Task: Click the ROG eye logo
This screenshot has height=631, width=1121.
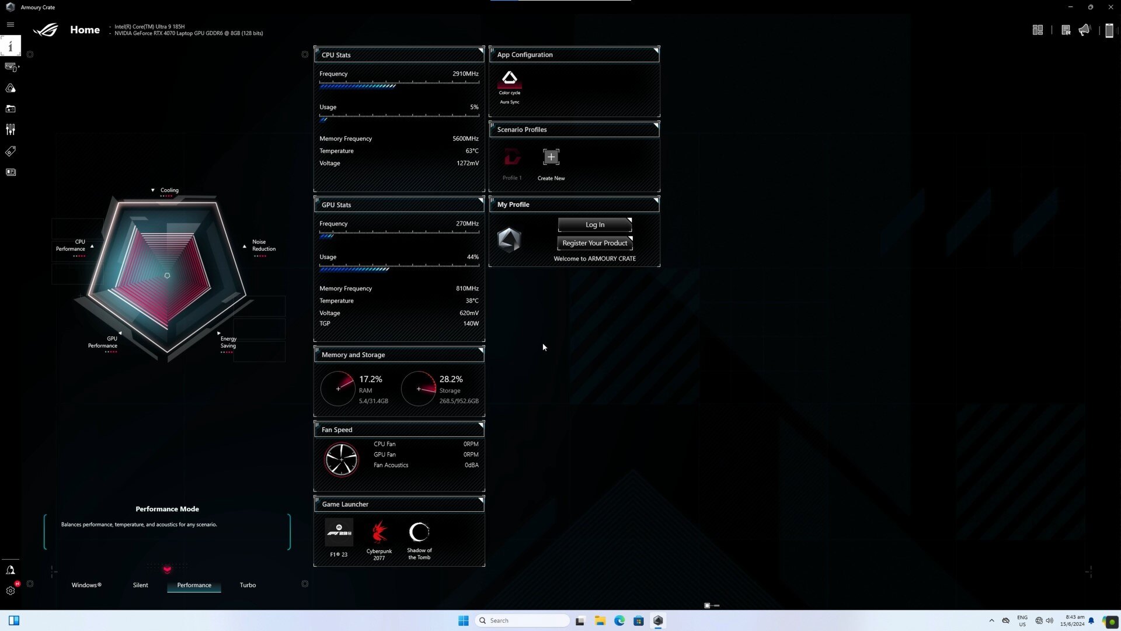Action: tap(46, 30)
